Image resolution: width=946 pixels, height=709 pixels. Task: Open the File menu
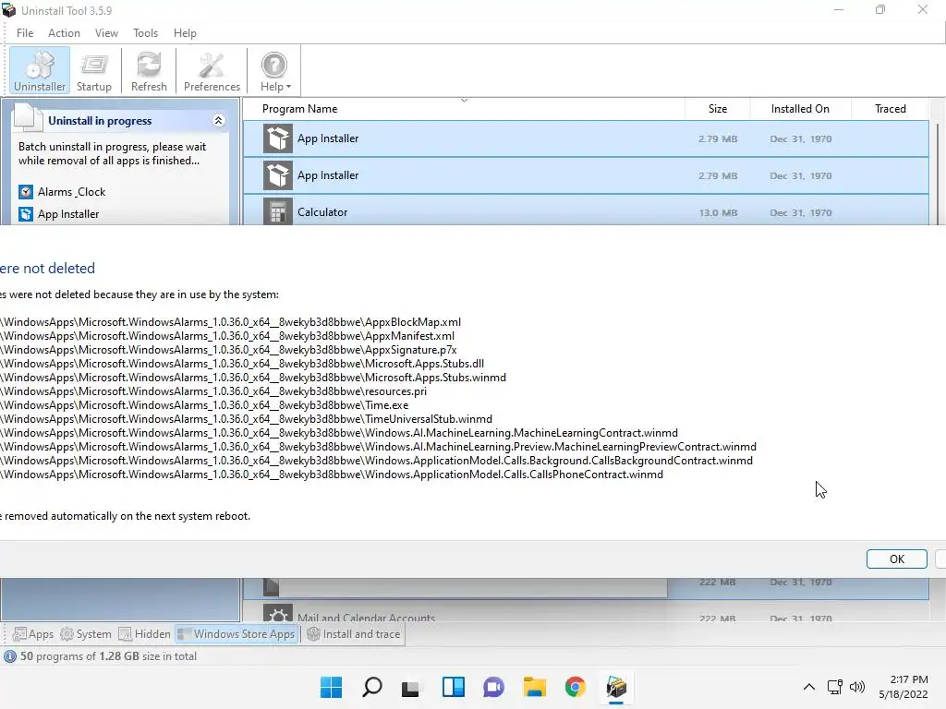click(x=25, y=33)
